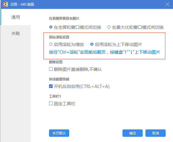Screen dimensions: 173x142
Task: Open the 通用 settings tab
Action: 16,17
